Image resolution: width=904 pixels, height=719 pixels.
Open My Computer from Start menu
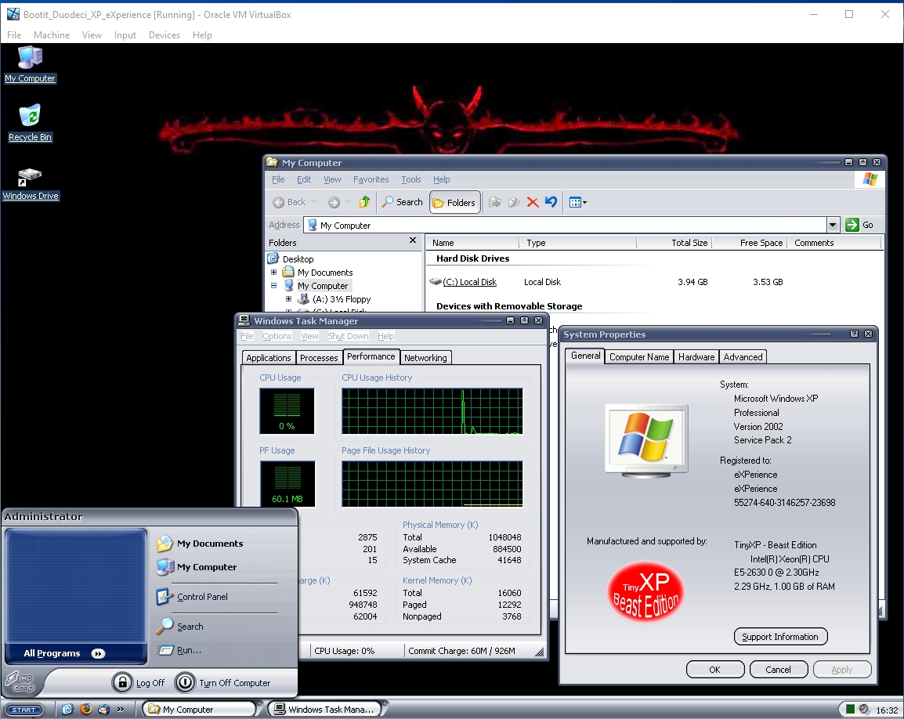coord(197,567)
